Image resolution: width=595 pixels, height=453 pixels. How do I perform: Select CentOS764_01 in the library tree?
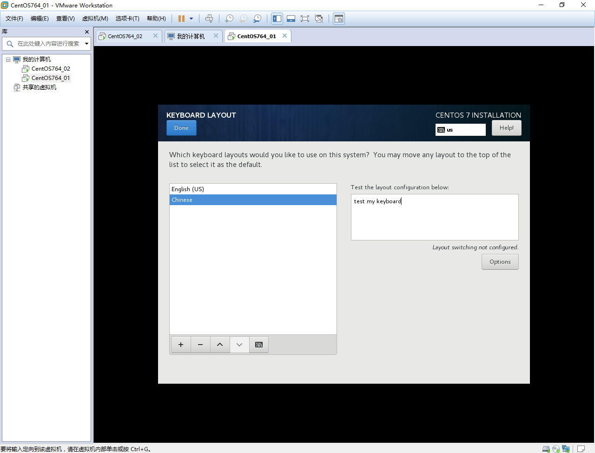51,78
